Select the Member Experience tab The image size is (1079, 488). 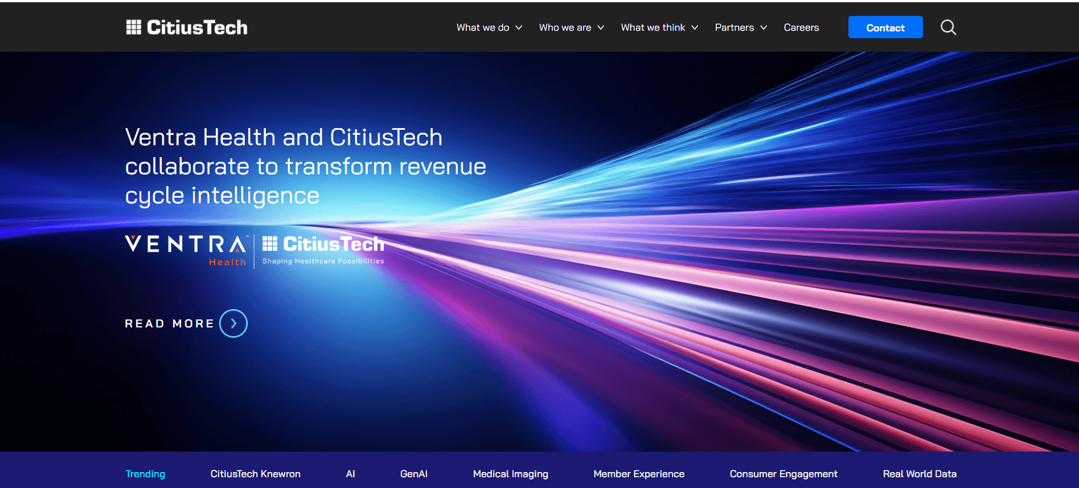pos(639,474)
